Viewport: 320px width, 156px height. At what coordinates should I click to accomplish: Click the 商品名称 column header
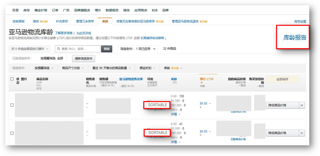(x=42, y=79)
